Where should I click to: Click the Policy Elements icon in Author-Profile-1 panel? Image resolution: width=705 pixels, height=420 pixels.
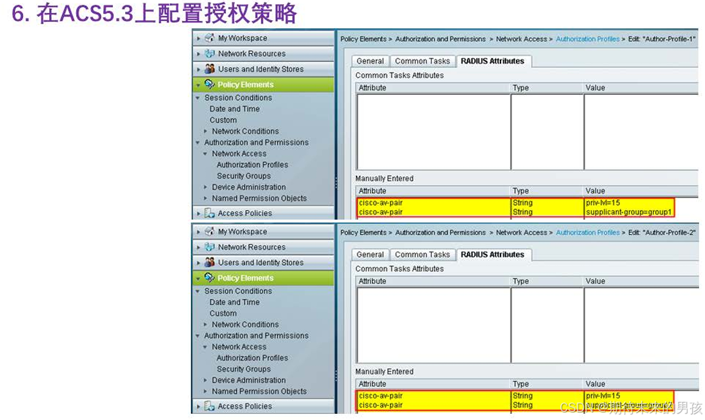[209, 84]
